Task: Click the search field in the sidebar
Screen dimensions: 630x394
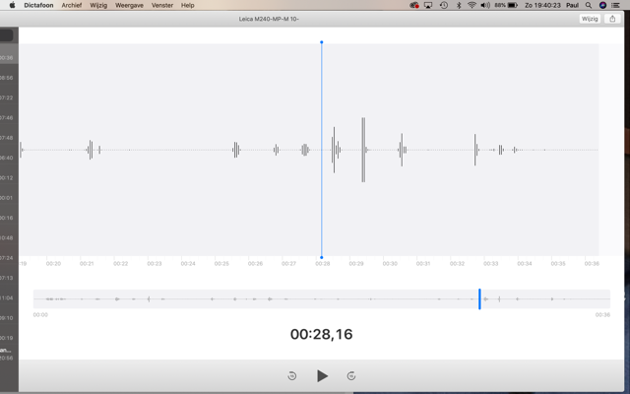Action: [x=6, y=35]
